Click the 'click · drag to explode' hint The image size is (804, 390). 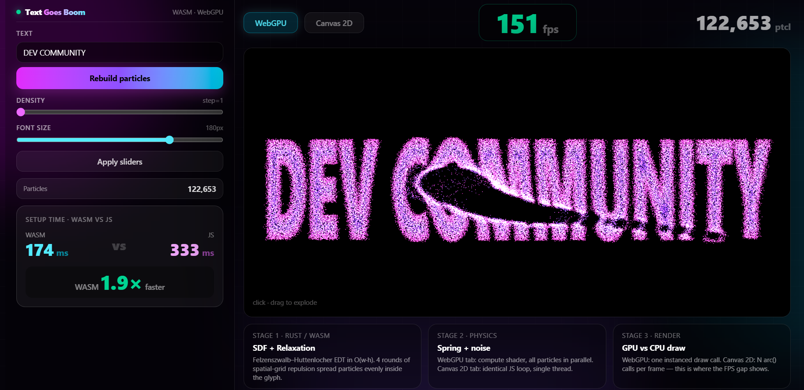coord(285,303)
